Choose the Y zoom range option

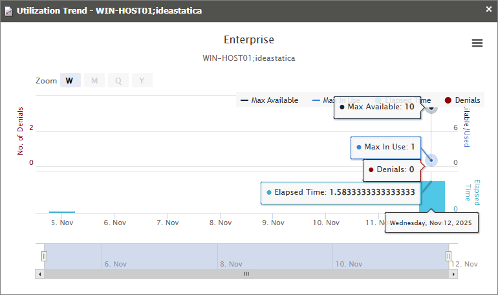142,81
